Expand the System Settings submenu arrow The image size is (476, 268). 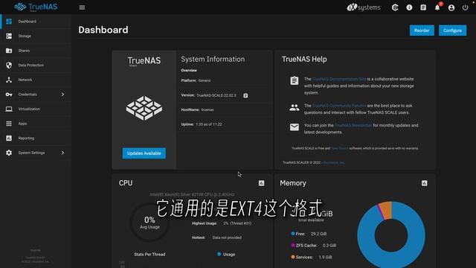point(62,153)
